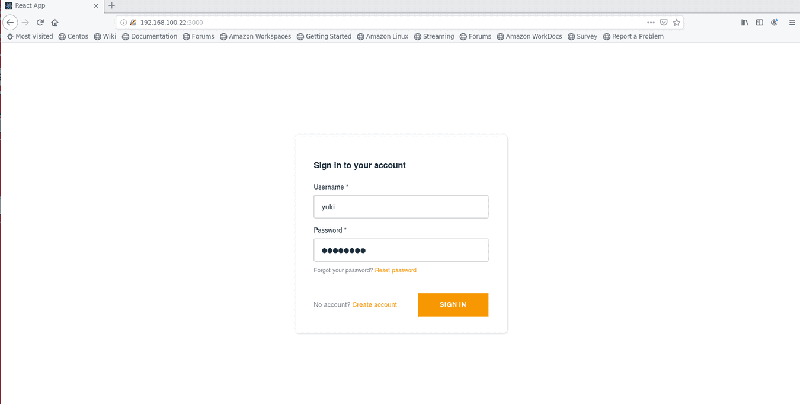The height and width of the screenshot is (404, 800).
Task: Open a new tab with plus button
Action: coord(111,5)
